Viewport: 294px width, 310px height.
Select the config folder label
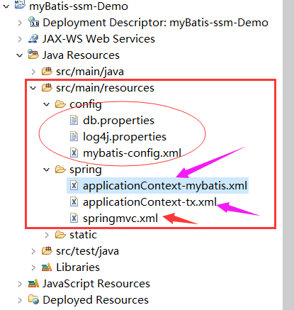click(86, 104)
